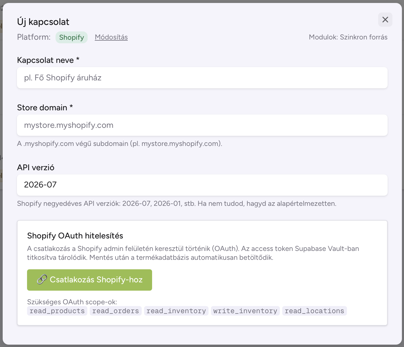Select the read_products scope tag
The image size is (404, 347).
tap(57, 311)
